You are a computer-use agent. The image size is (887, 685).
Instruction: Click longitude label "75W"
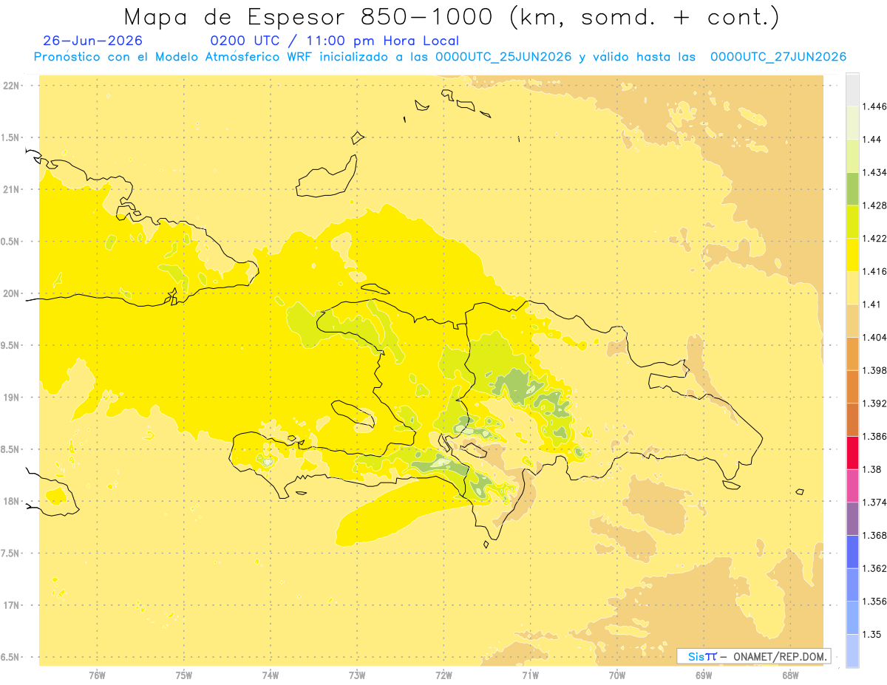pos(184,675)
